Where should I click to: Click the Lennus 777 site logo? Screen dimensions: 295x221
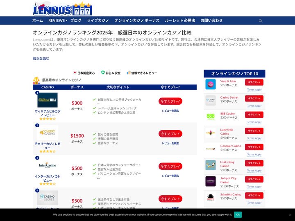click(x=62, y=9)
